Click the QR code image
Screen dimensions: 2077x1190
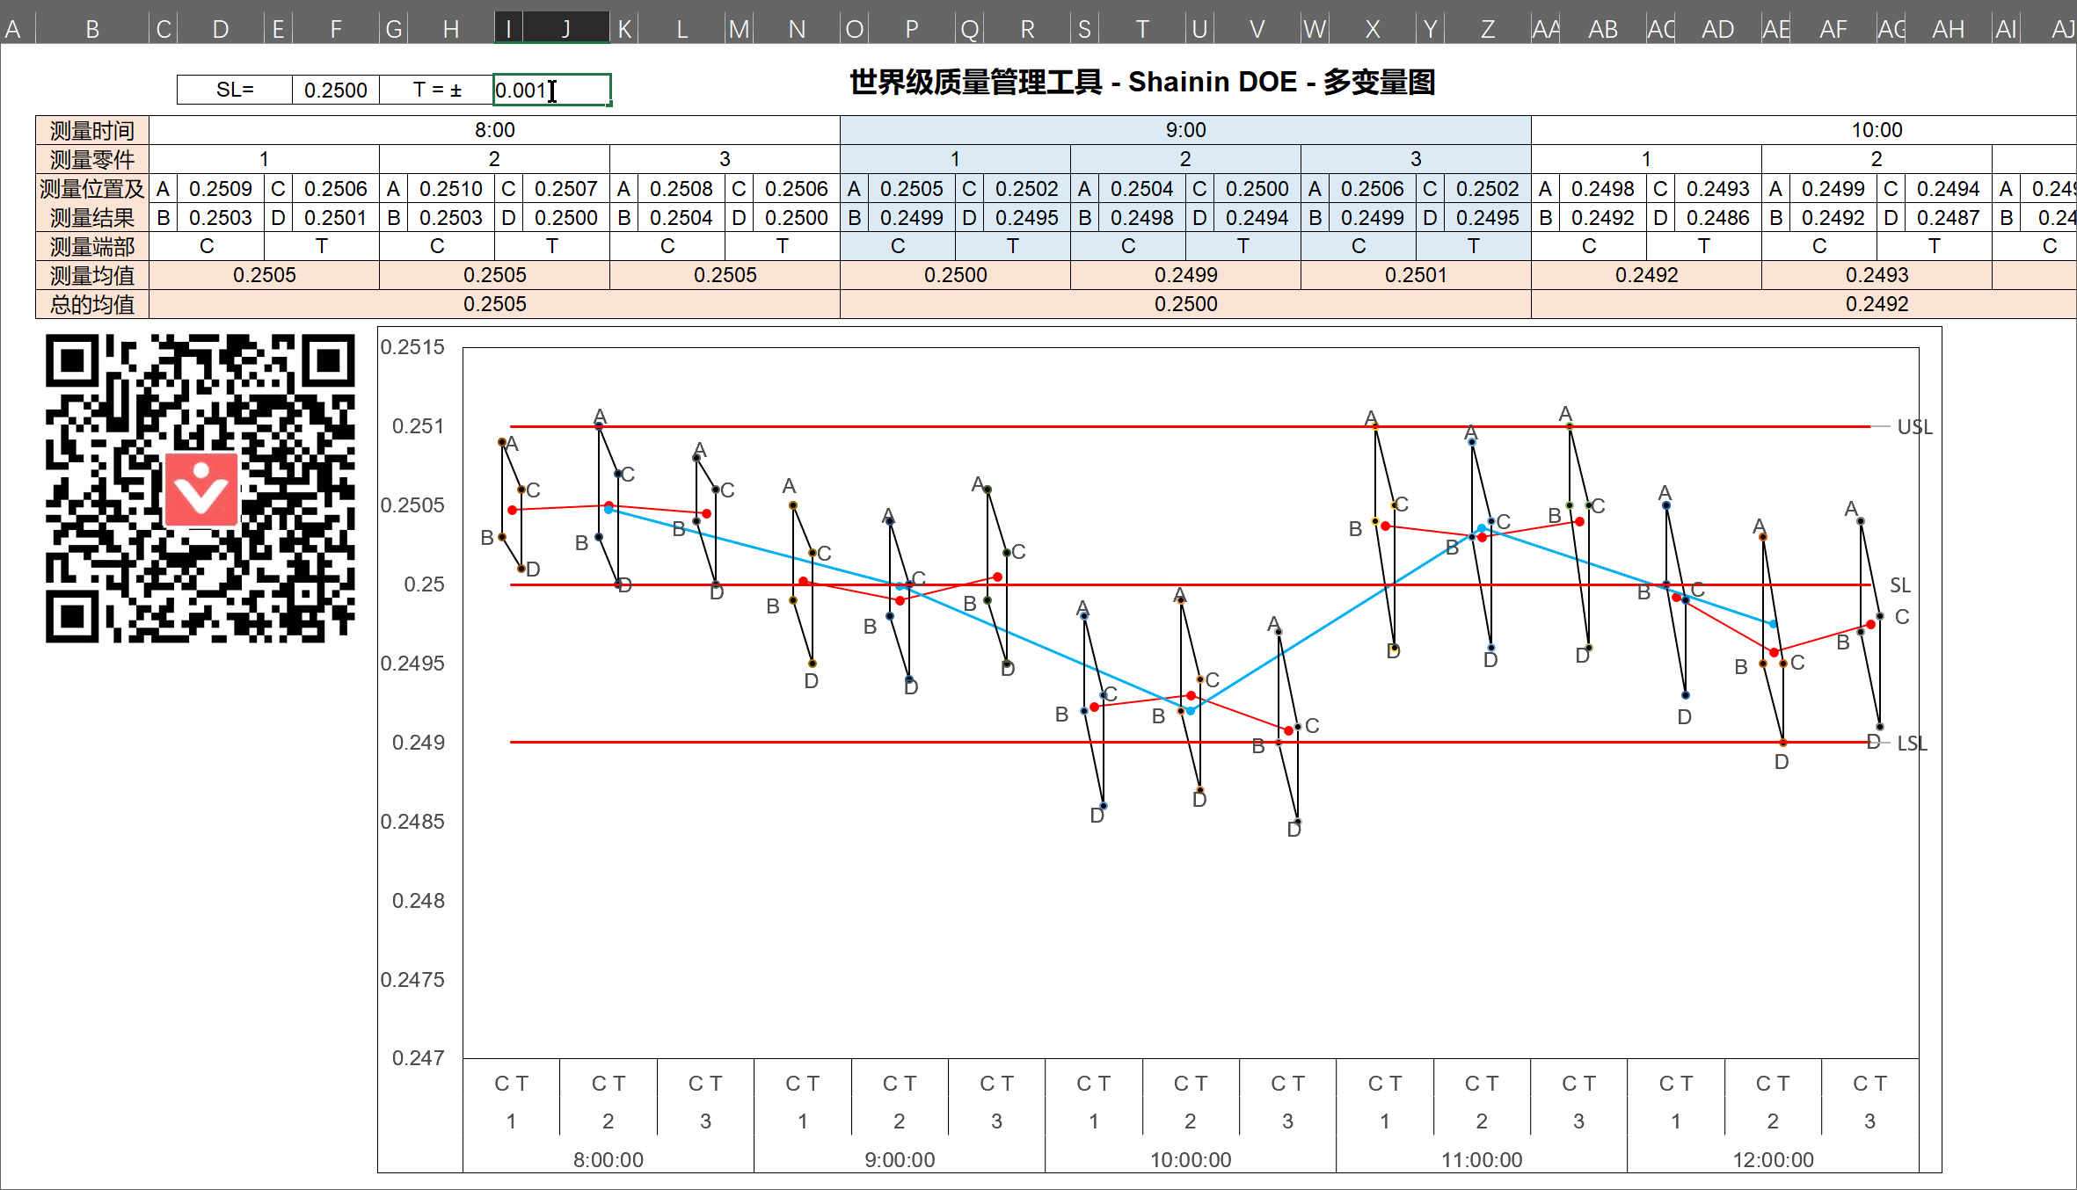[x=200, y=488]
